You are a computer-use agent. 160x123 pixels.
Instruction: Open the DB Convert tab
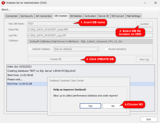pos(118,16)
